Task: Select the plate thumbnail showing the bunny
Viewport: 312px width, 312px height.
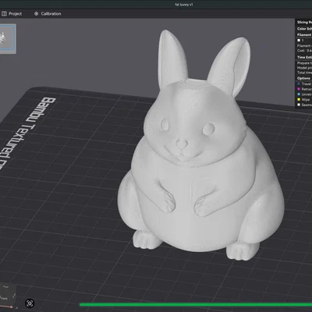Action: click(7, 38)
